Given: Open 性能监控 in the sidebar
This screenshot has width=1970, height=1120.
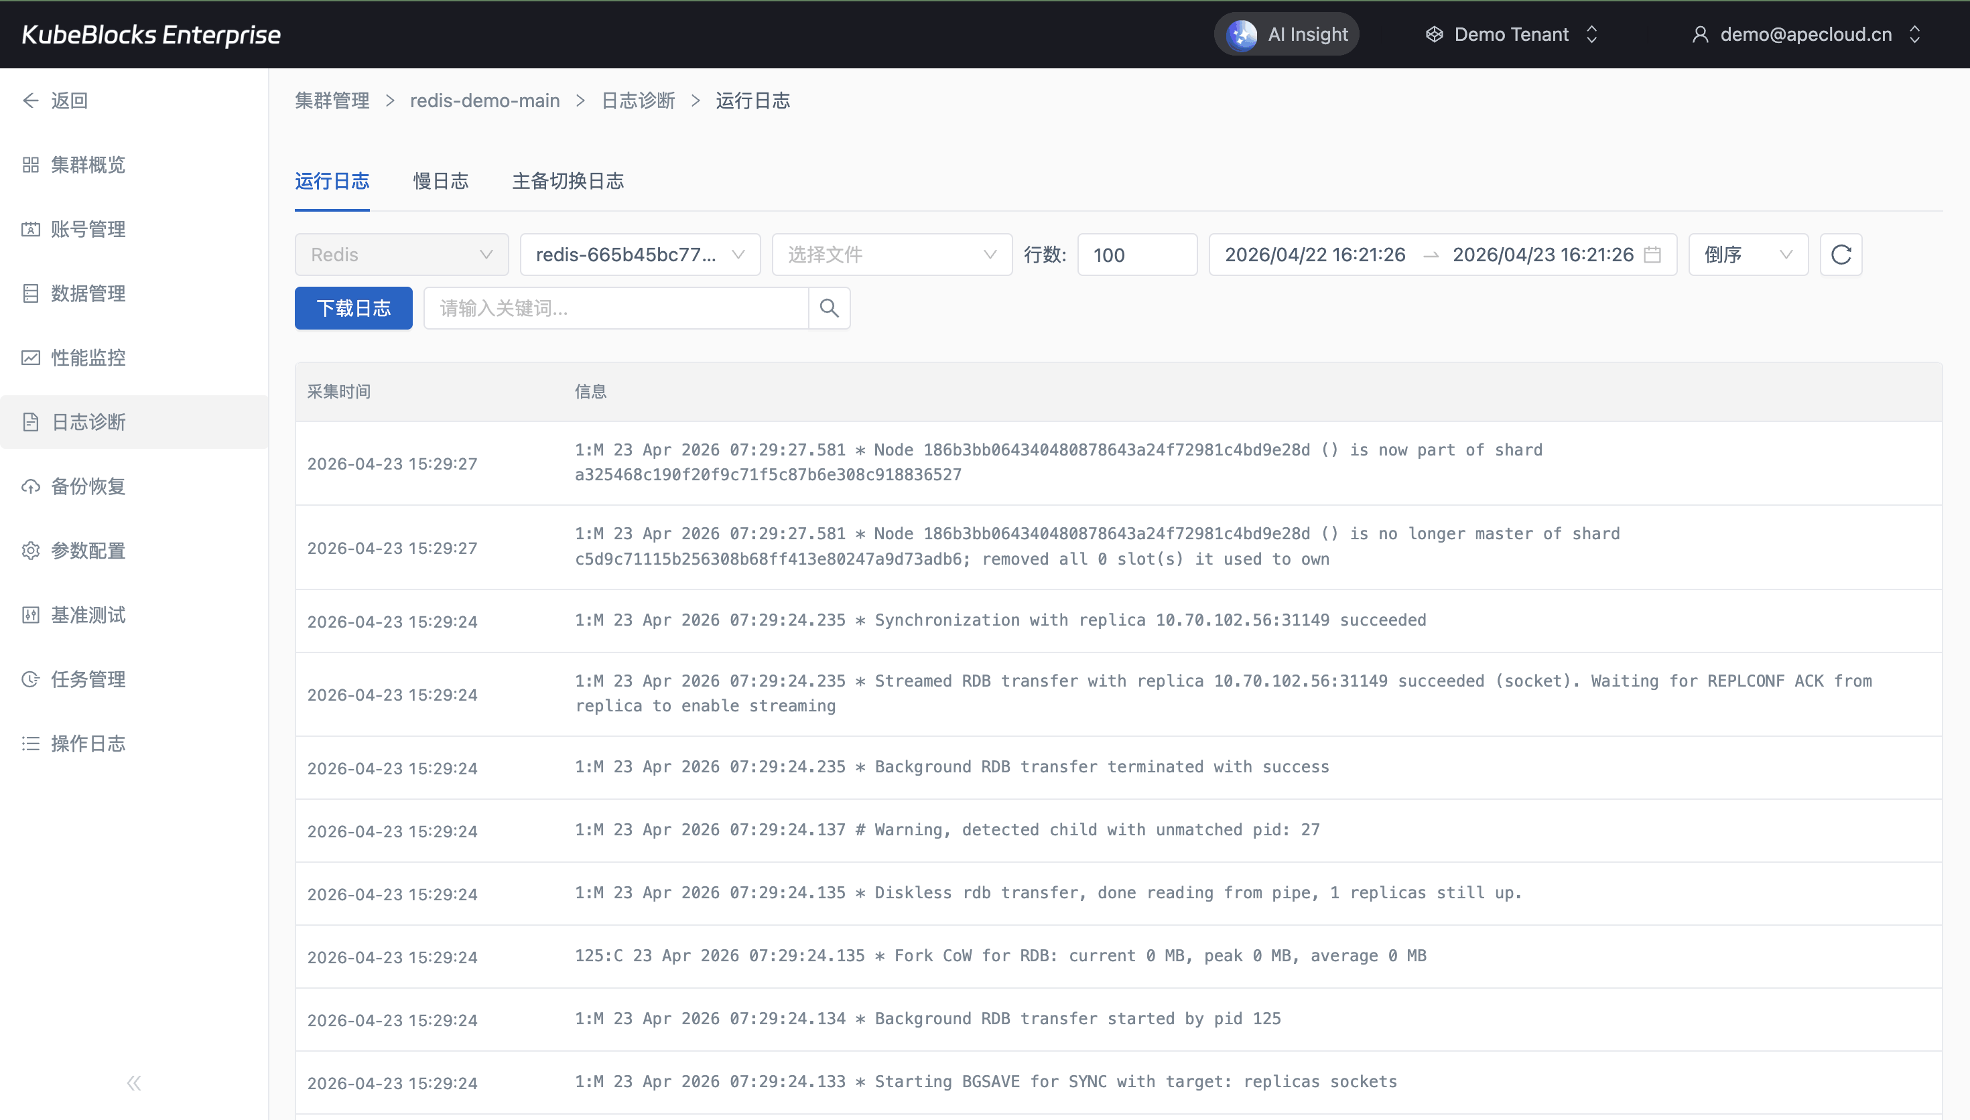Looking at the screenshot, I should point(88,358).
